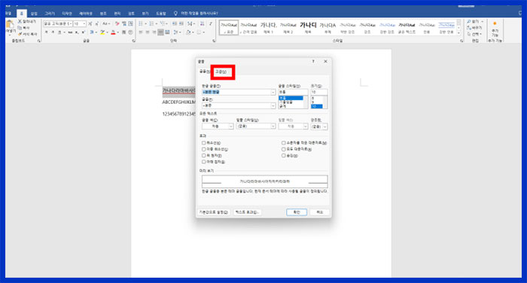The width and height of the screenshot is (527, 283).
Task: Expand the Latin font (글꼴) dropdown
Action: [x=273, y=105]
